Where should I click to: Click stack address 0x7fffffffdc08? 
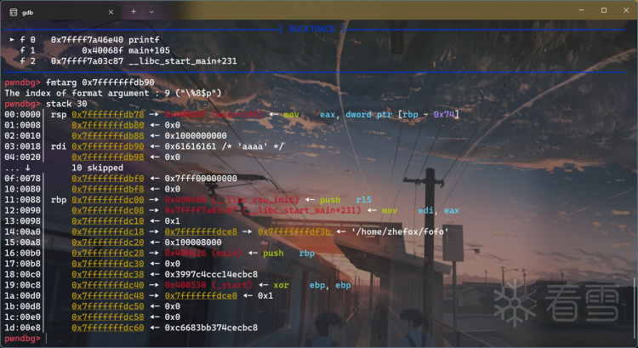108,210
